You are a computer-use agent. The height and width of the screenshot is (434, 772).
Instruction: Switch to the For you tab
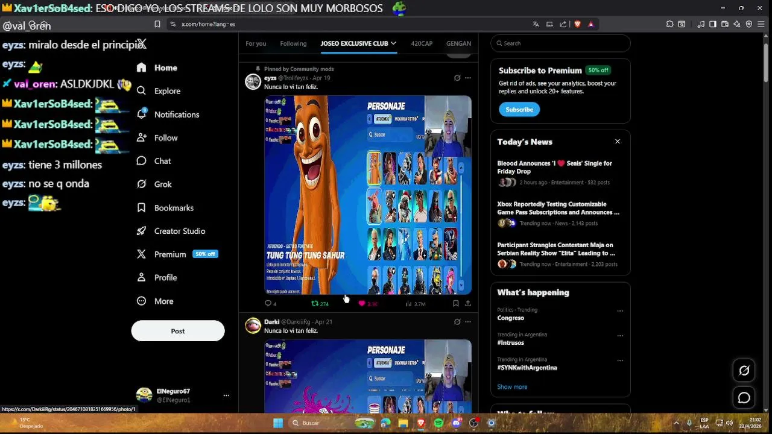256,43
